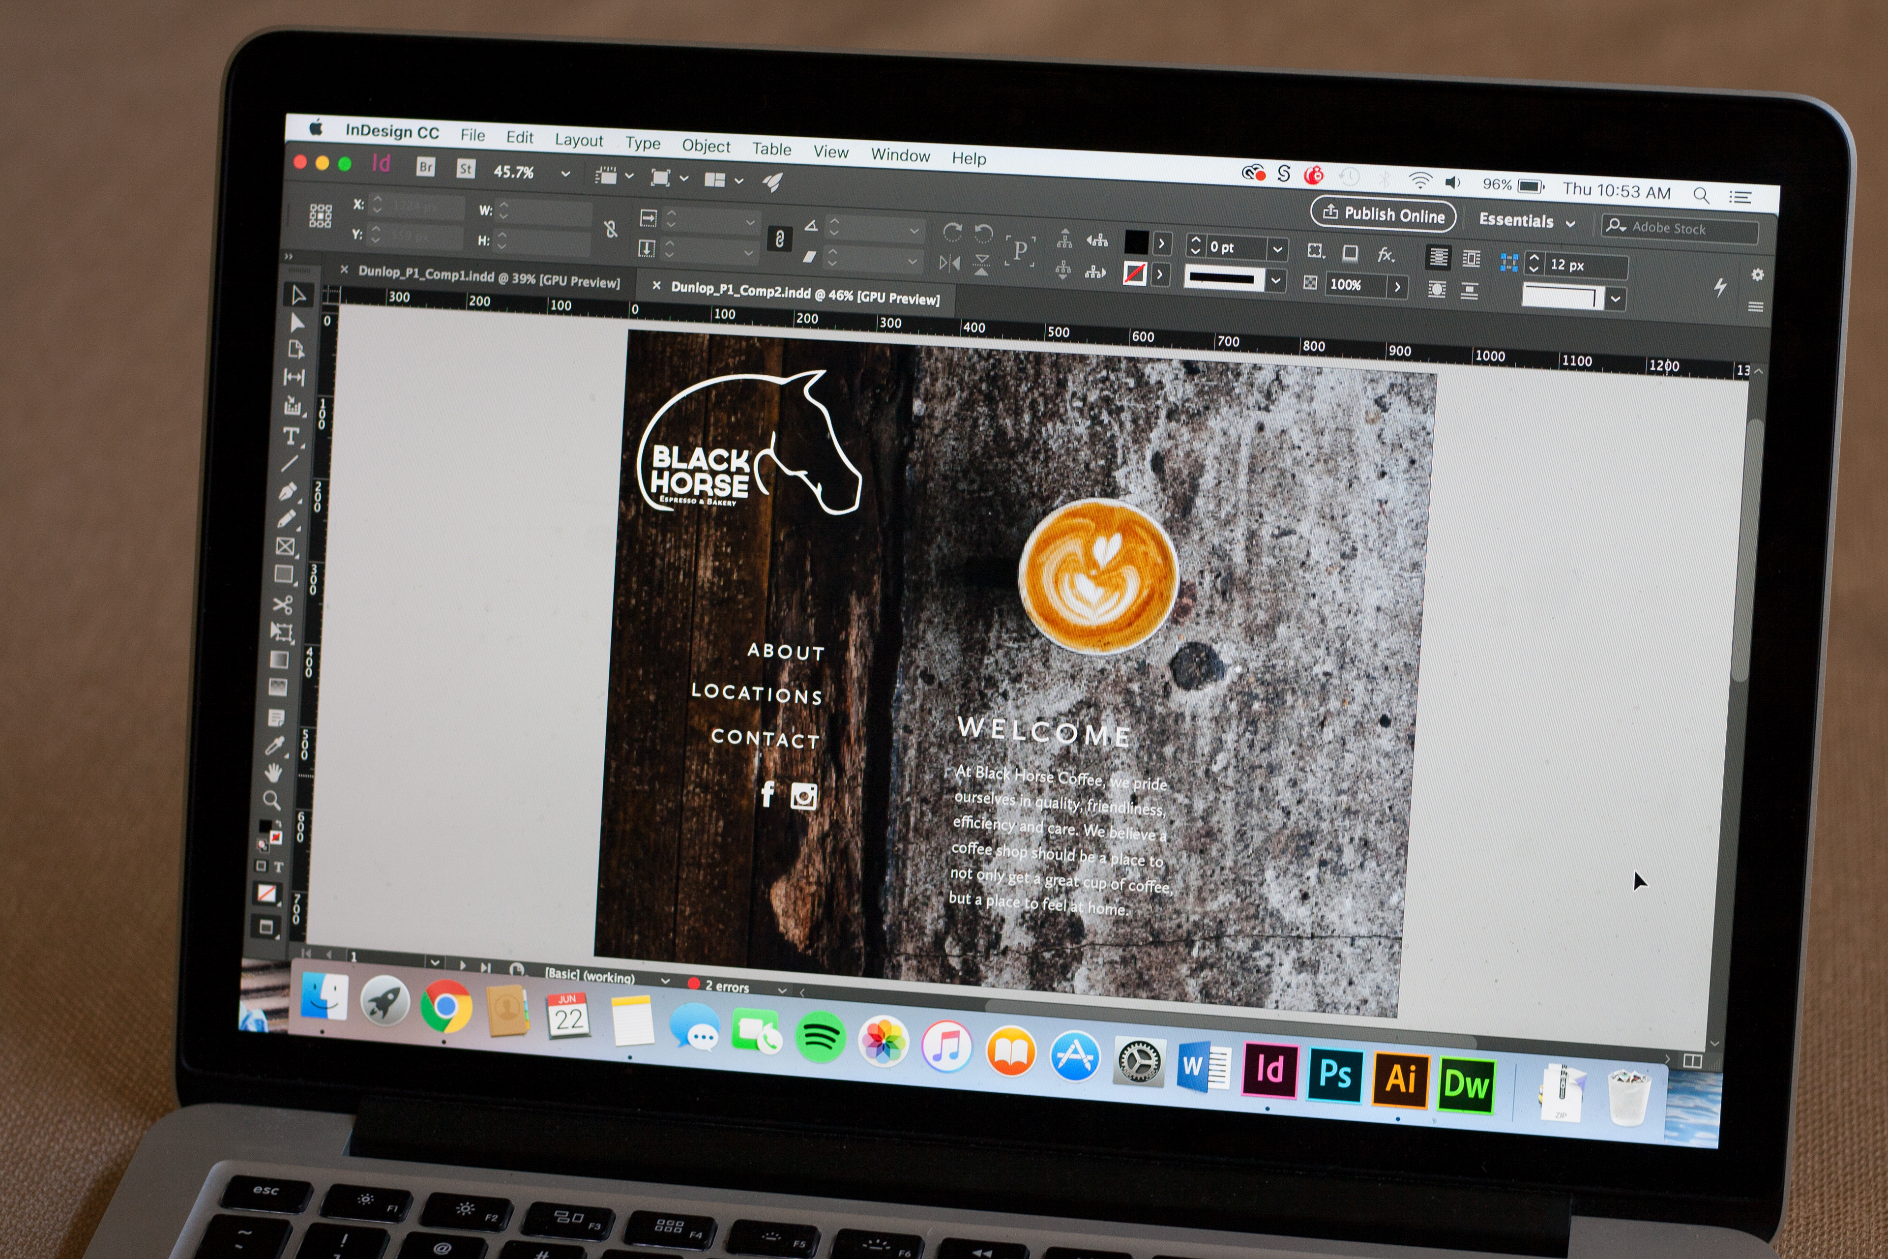Image resolution: width=1888 pixels, height=1259 pixels.
Task: Click the Publish Online button
Action: 1382,213
